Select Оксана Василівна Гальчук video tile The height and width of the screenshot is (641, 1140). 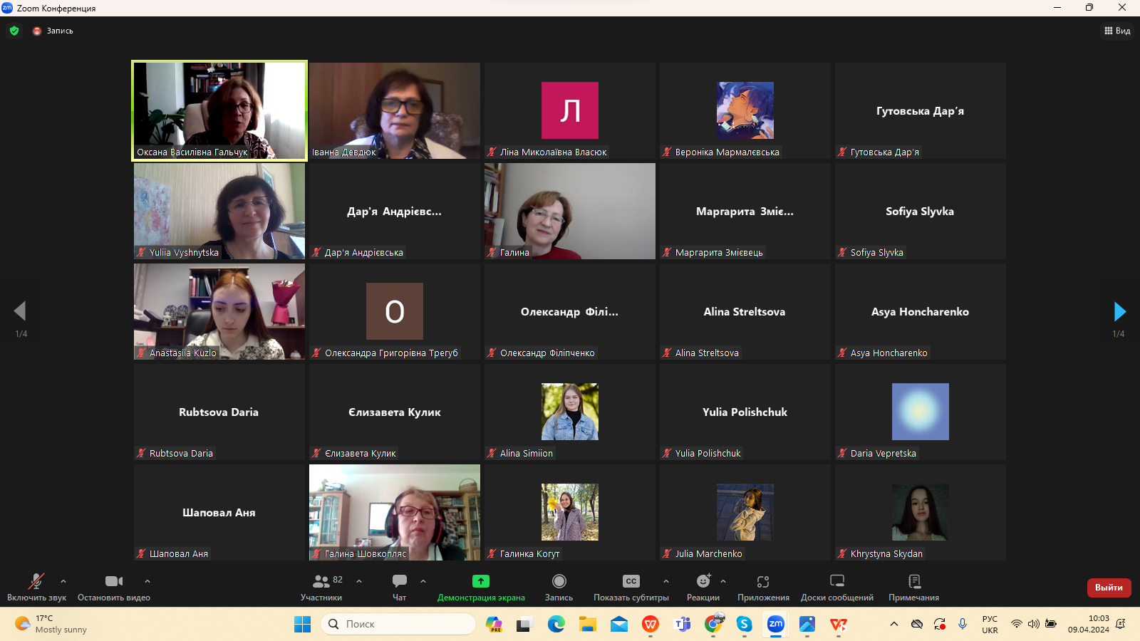tap(219, 110)
